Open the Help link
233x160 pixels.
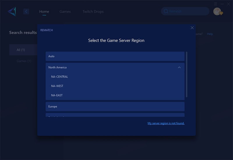pos(210,34)
